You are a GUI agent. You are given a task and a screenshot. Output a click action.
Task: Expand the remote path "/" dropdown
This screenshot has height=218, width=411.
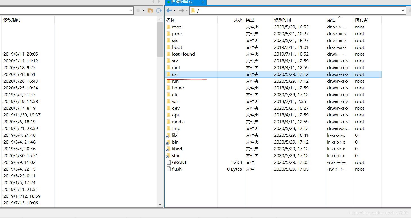click(x=403, y=11)
